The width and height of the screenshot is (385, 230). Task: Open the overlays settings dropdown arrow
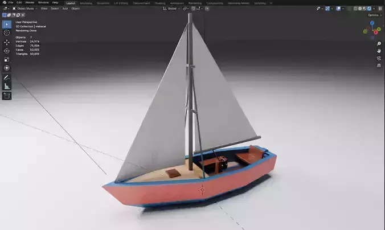click(343, 9)
